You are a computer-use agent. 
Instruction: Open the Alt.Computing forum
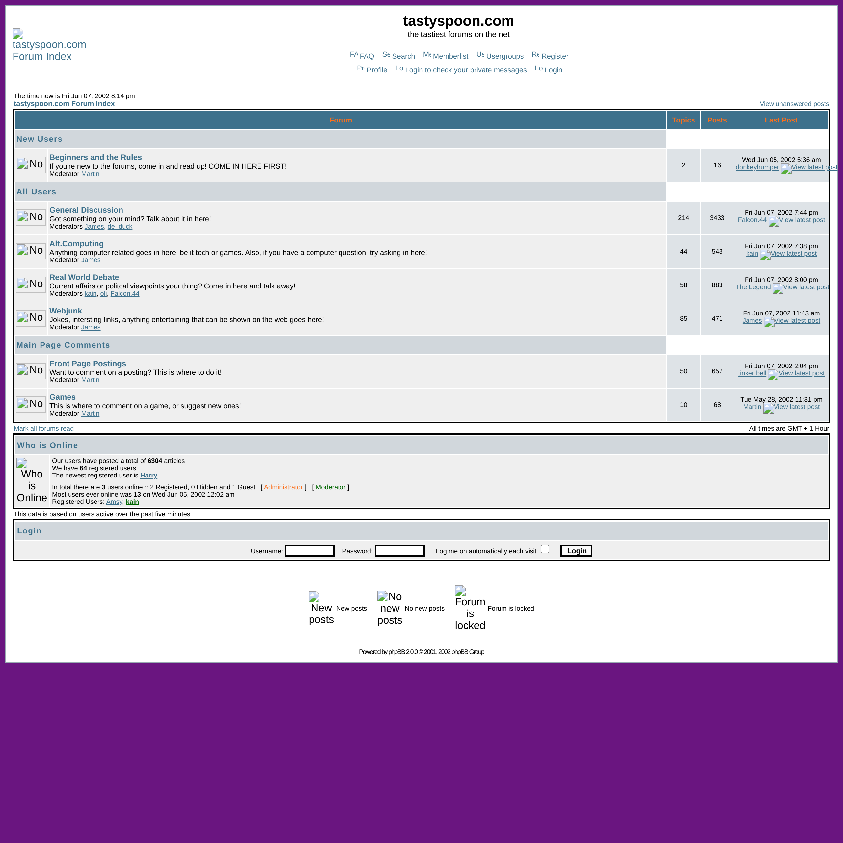[76, 243]
